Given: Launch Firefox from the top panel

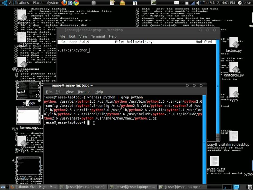Looking at the screenshot, I should coord(64,3).
